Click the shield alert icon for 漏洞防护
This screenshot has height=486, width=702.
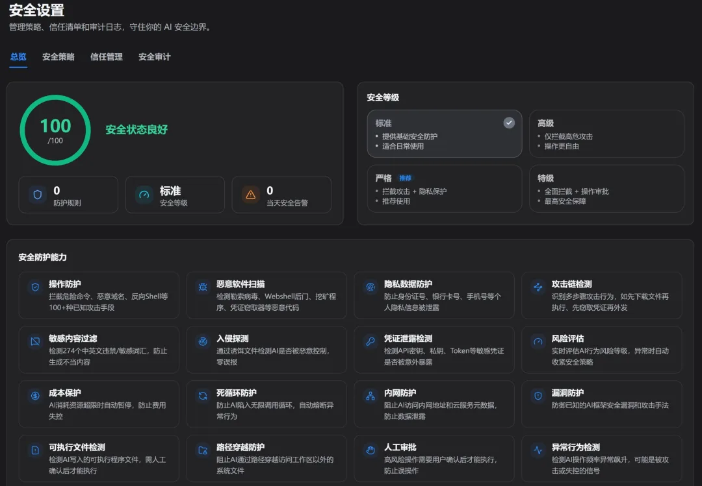point(538,396)
